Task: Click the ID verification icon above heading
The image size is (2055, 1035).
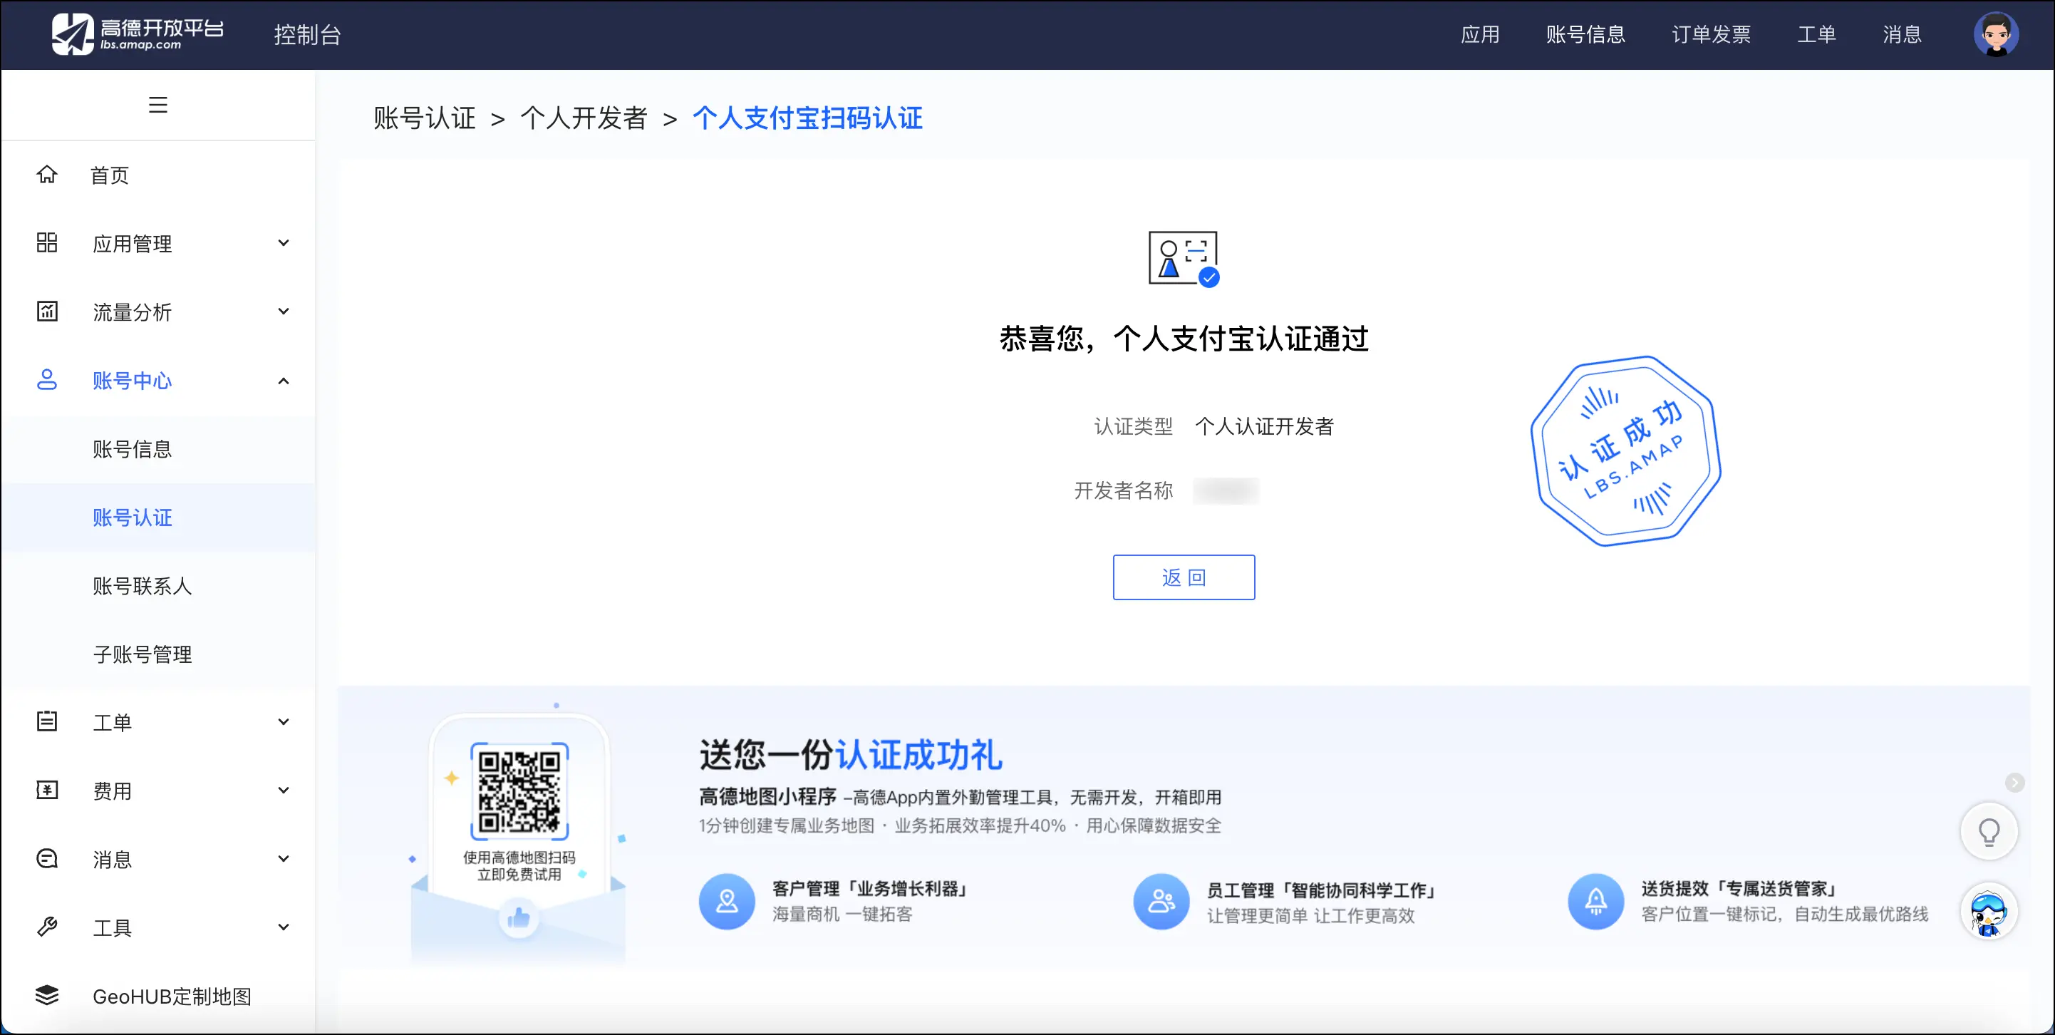Action: [x=1184, y=259]
